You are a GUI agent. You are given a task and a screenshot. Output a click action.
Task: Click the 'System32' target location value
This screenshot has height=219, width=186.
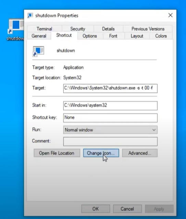click(x=72, y=77)
